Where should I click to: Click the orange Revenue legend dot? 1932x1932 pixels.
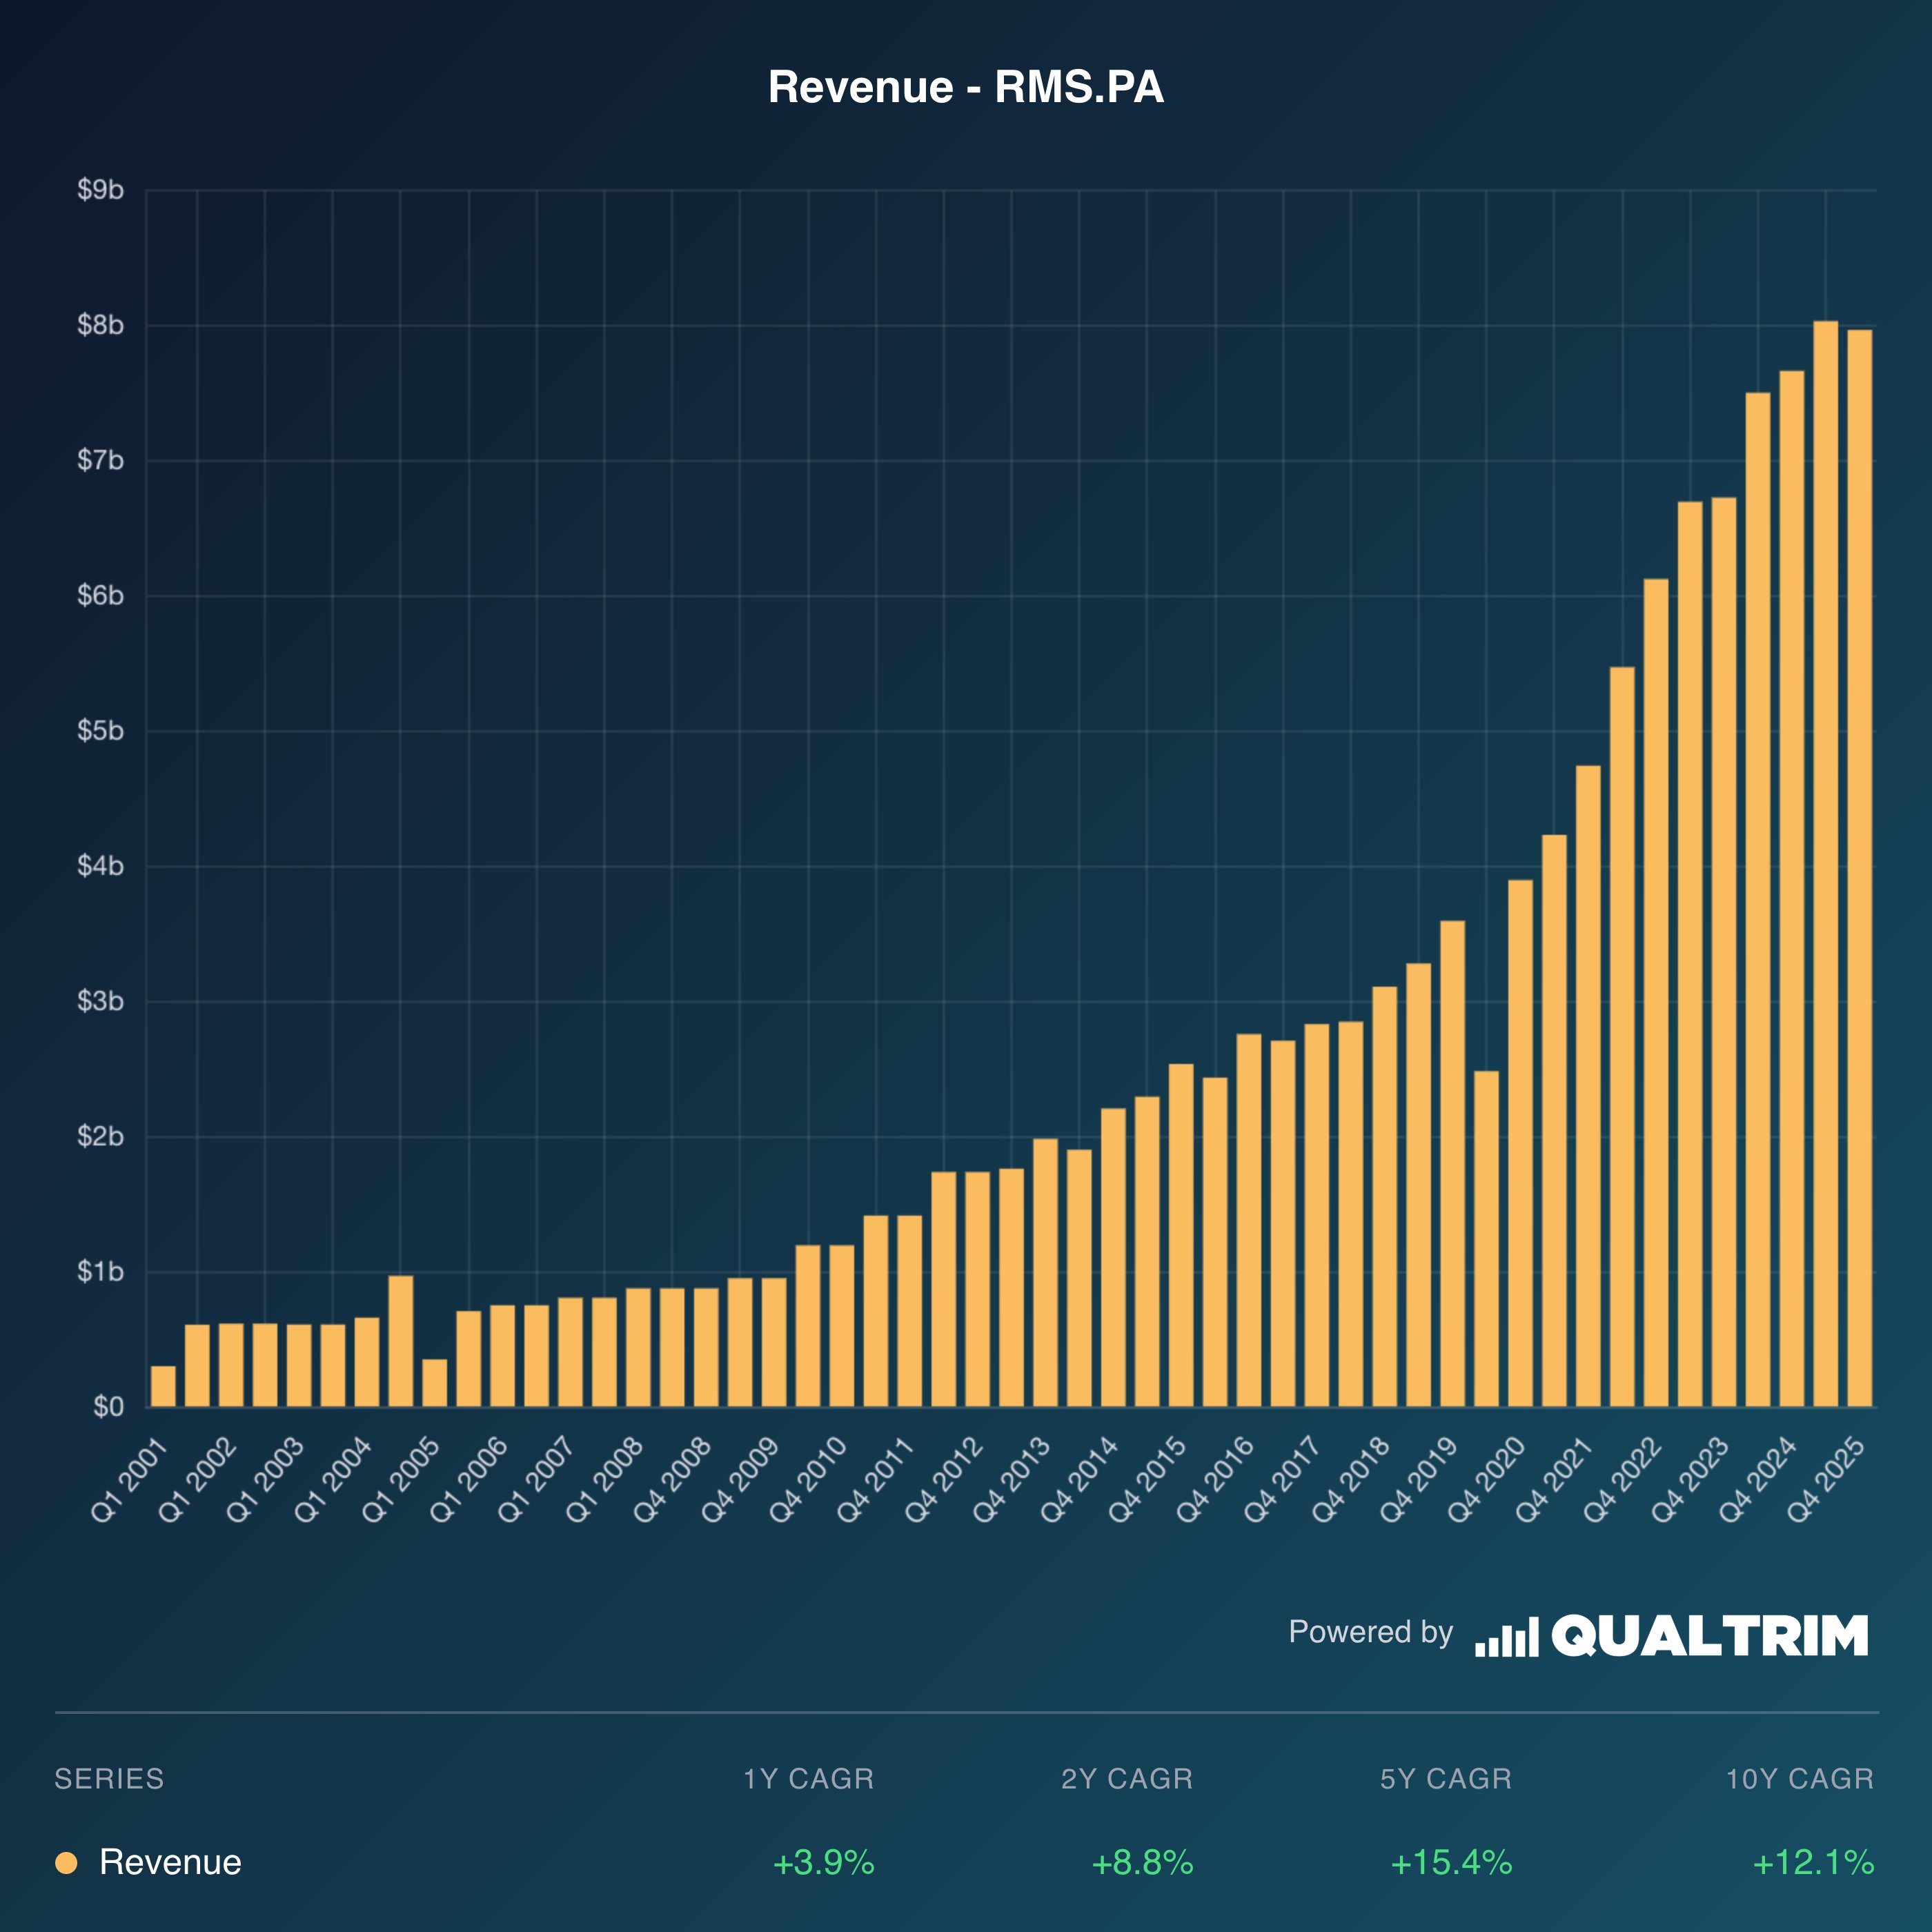click(x=66, y=1863)
